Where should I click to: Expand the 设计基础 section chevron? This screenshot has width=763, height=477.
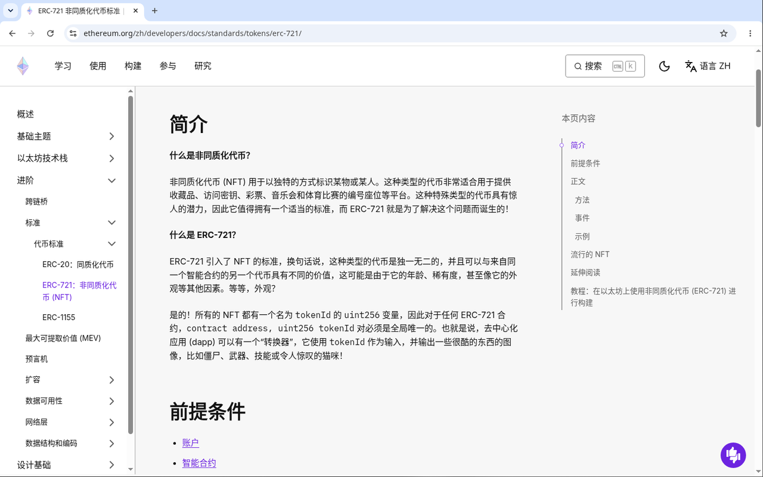click(x=111, y=465)
